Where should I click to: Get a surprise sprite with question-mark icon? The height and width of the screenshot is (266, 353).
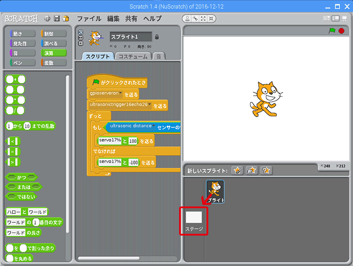(x=266, y=170)
